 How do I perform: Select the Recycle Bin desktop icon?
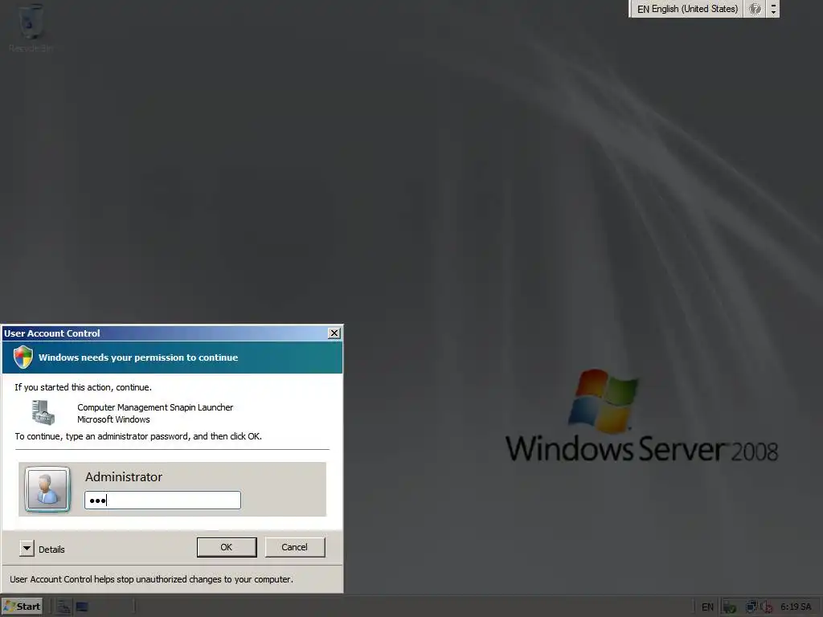click(x=31, y=28)
